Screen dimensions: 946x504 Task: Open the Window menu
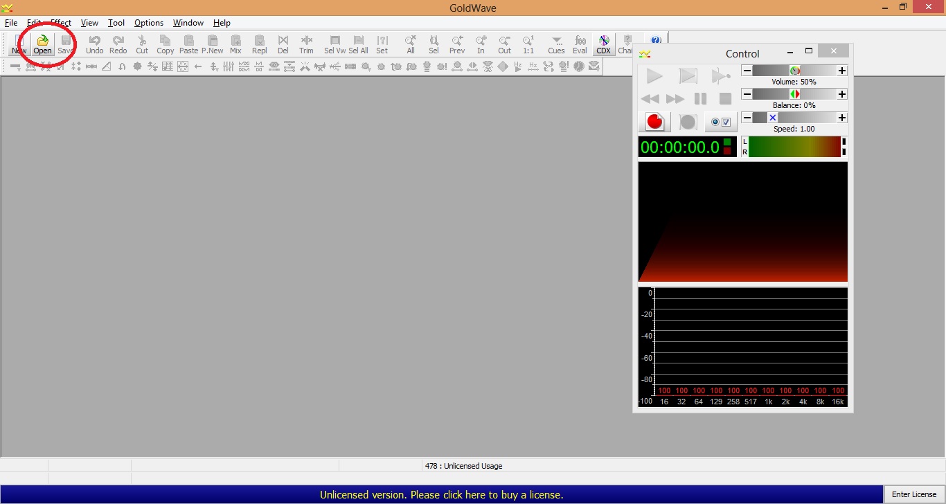pos(188,23)
